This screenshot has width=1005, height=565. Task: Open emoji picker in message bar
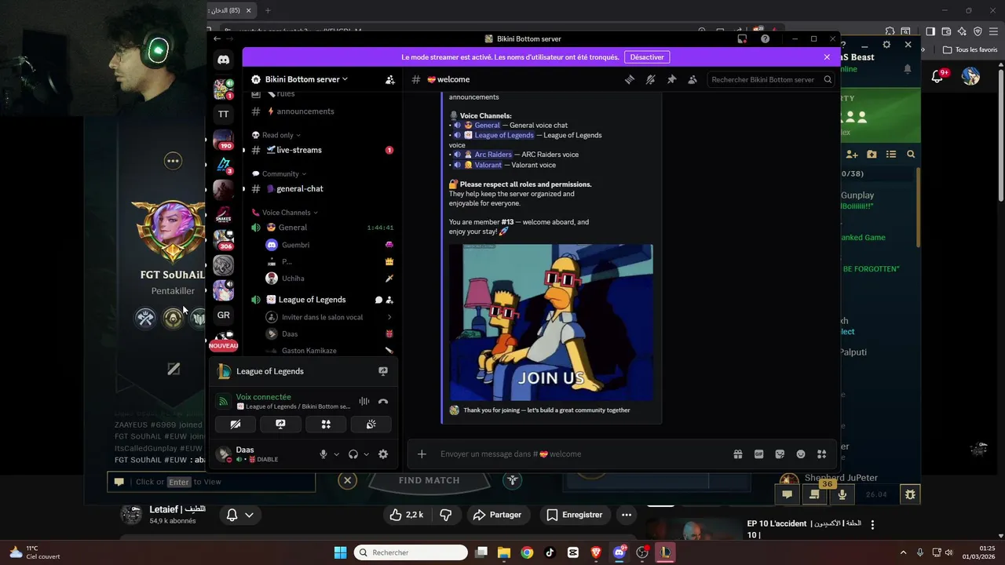pos(801,454)
